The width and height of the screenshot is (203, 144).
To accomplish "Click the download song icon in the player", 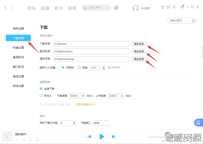I will (x=24, y=139).
